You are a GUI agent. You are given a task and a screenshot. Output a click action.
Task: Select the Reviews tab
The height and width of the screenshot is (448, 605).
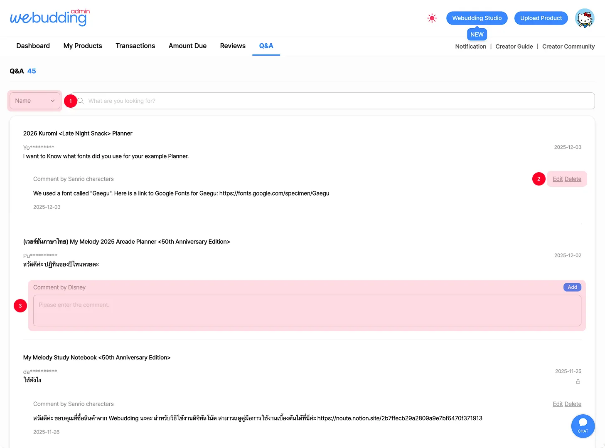coord(233,46)
